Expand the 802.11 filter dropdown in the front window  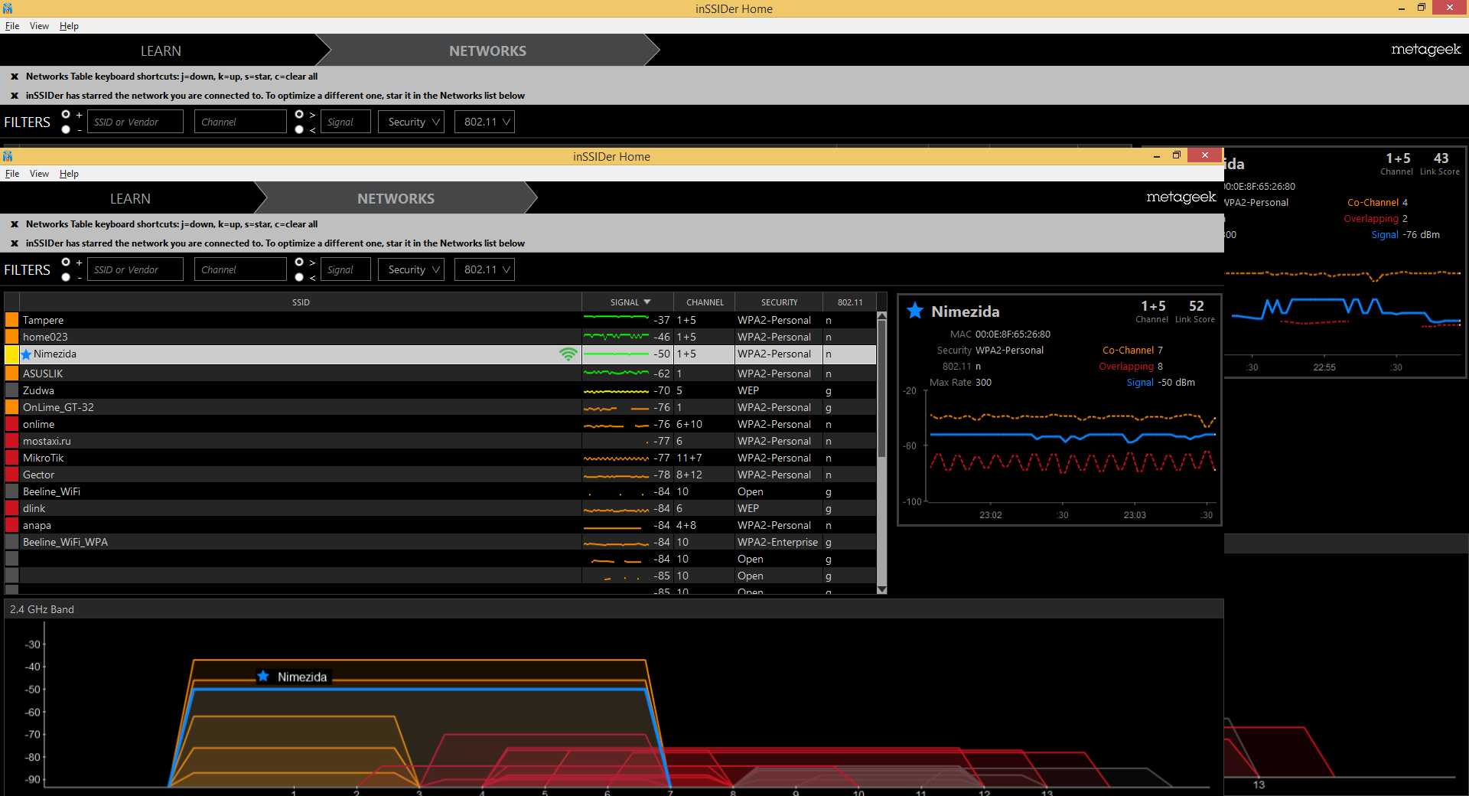coord(484,269)
